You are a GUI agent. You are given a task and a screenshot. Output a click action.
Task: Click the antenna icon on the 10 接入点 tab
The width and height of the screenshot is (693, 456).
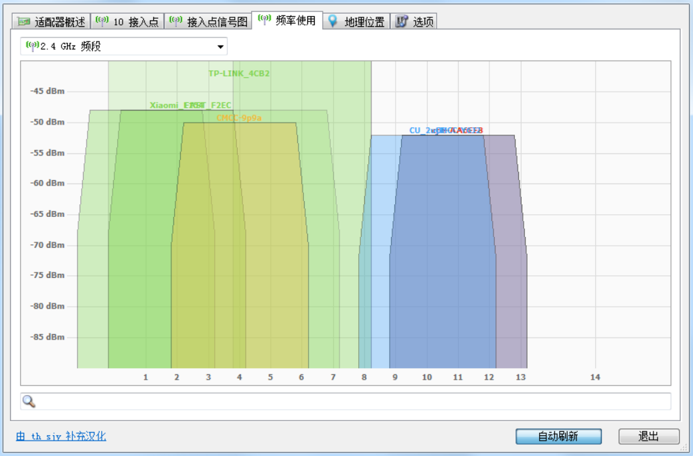point(102,21)
